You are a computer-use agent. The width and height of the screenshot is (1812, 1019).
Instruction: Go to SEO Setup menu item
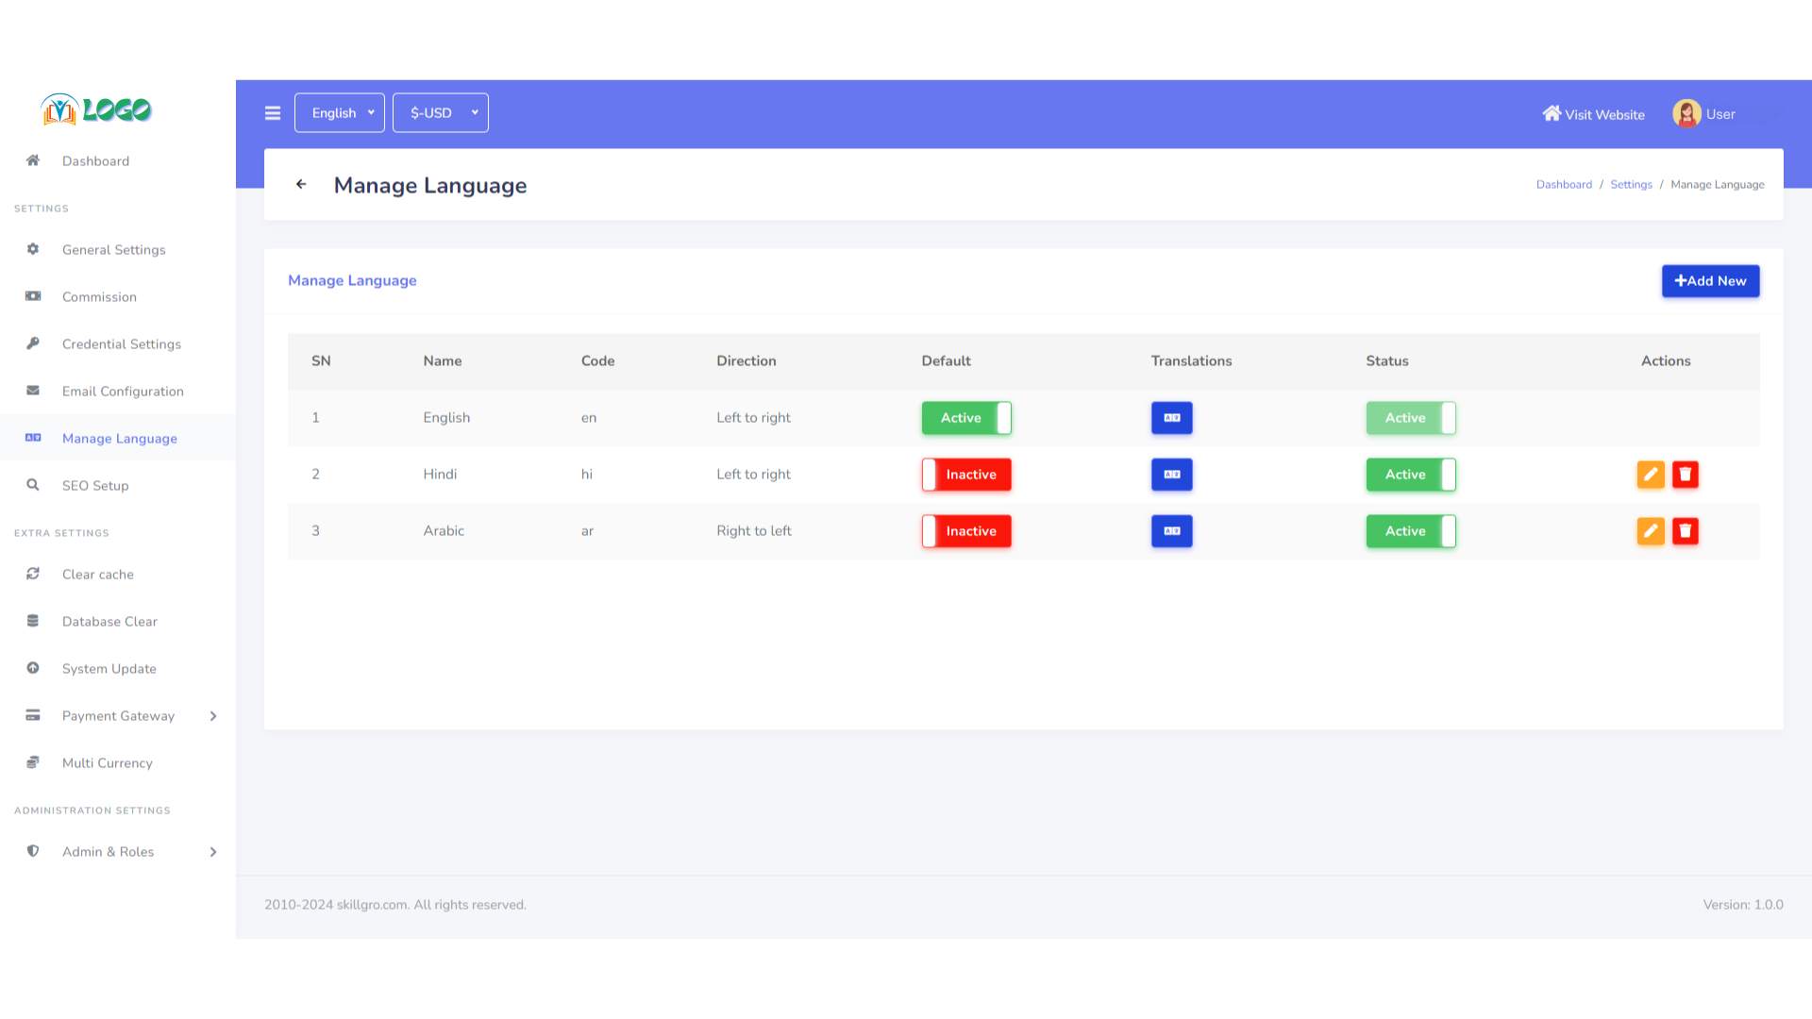point(95,486)
